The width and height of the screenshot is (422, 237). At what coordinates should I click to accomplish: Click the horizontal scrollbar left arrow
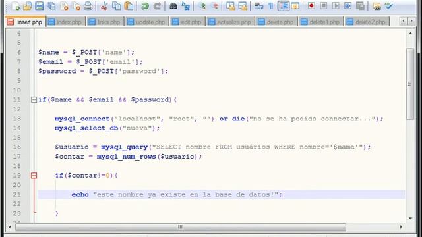[x=10, y=227]
